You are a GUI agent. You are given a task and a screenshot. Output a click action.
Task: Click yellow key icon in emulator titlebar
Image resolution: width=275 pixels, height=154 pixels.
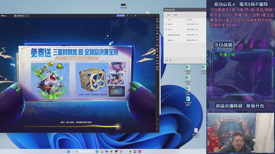coord(128,16)
